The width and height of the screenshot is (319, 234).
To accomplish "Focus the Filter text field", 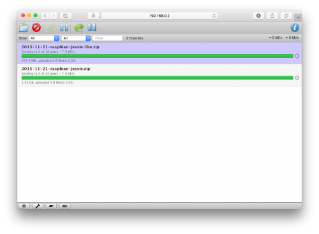I will click(x=107, y=38).
